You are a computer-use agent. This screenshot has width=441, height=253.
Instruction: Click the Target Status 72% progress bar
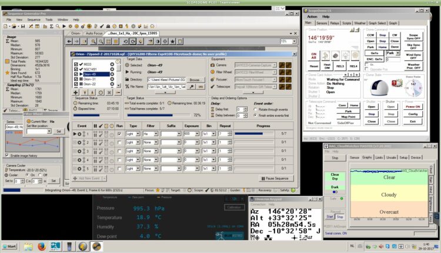(159, 115)
